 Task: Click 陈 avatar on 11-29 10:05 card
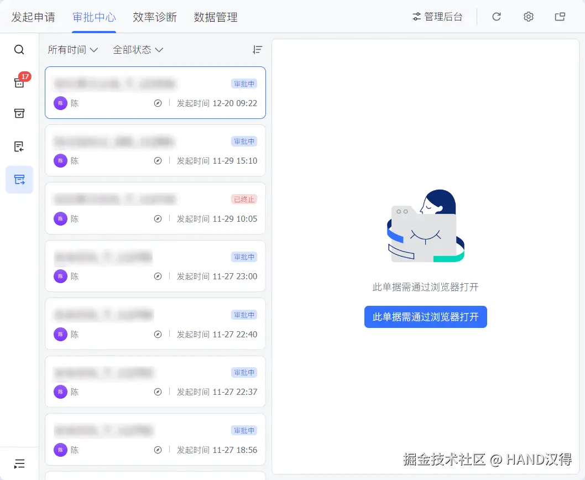click(x=60, y=219)
